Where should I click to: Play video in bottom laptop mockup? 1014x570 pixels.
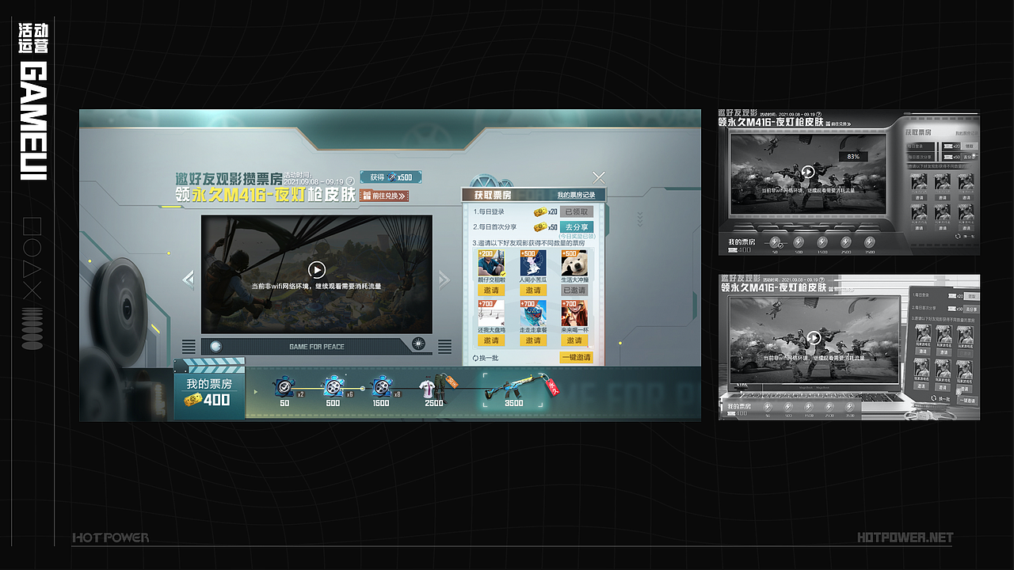pos(814,338)
